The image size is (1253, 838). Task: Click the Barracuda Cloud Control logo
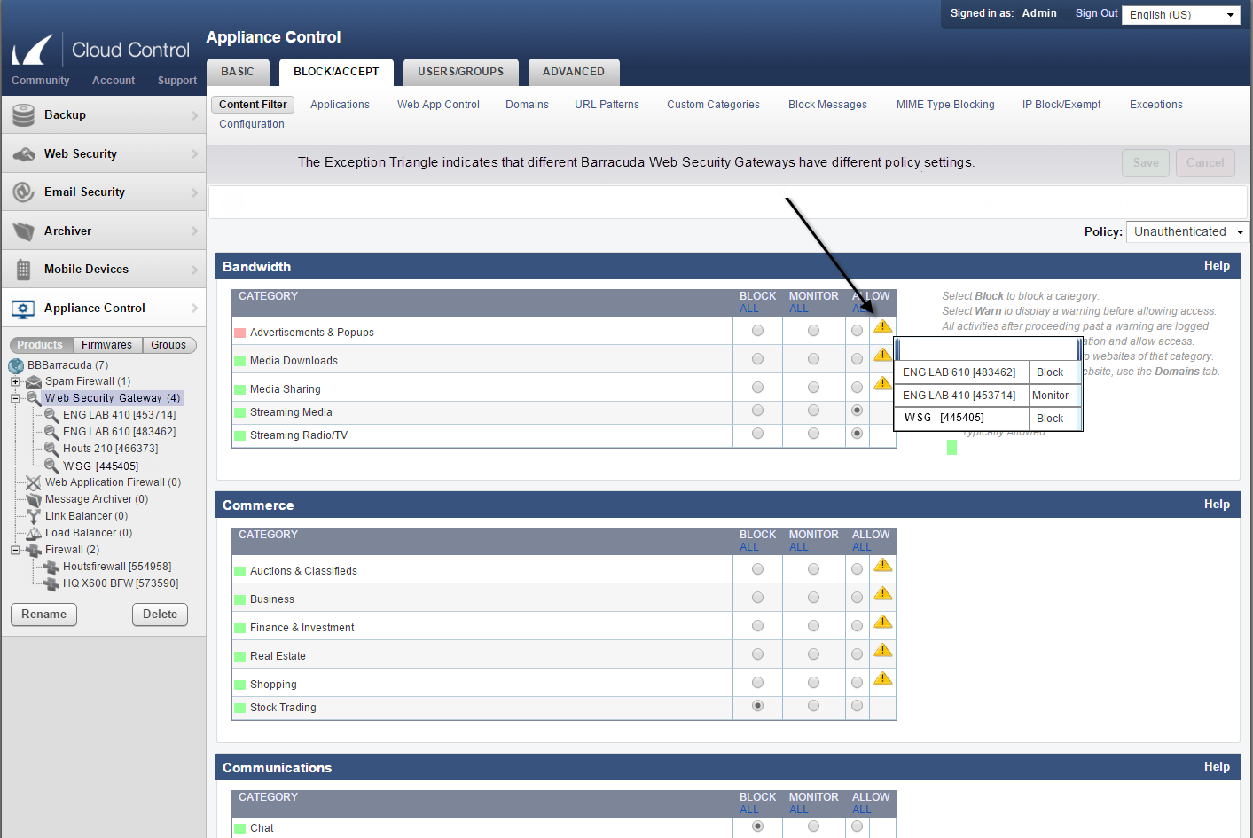pos(101,50)
